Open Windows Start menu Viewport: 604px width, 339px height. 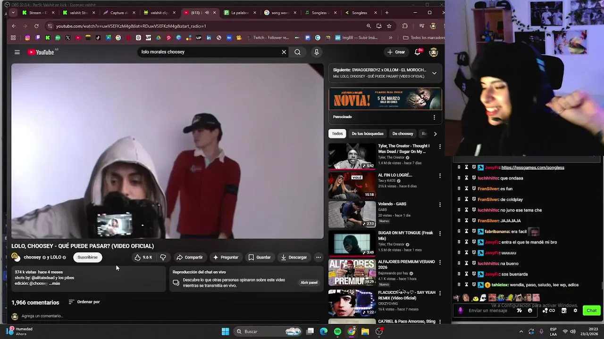tap(225, 331)
